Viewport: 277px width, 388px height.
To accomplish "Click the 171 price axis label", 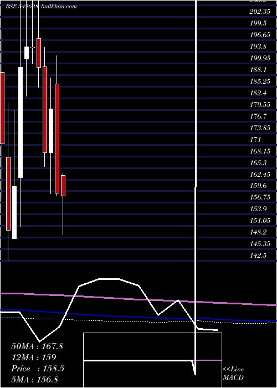I will point(255,140).
